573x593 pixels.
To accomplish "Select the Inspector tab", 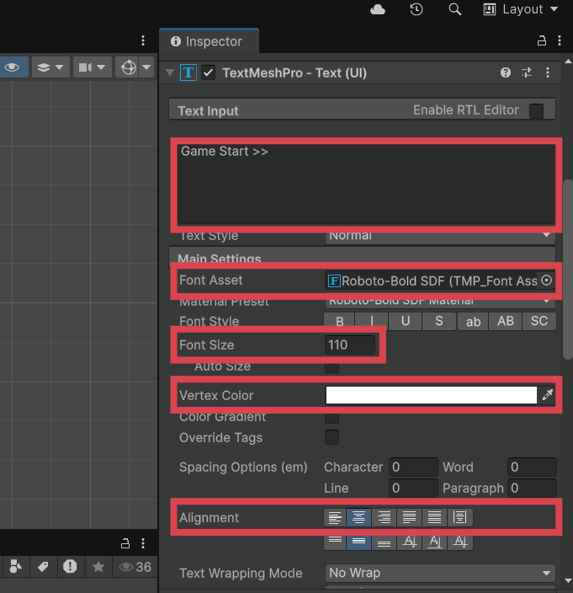I will coord(207,40).
